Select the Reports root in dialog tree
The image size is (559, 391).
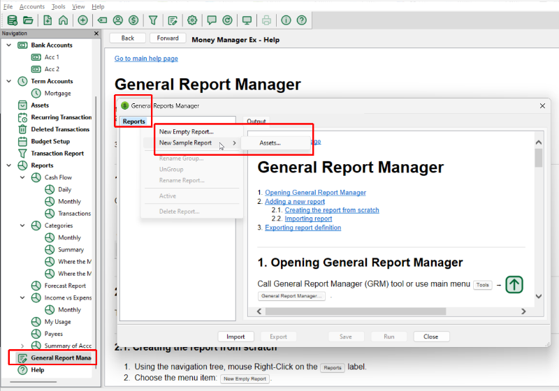[133, 121]
